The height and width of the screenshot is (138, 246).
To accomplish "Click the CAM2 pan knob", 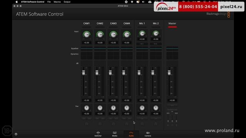I will [x=100, y=108].
